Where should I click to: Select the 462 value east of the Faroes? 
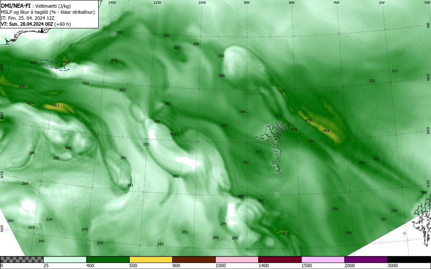326,131
